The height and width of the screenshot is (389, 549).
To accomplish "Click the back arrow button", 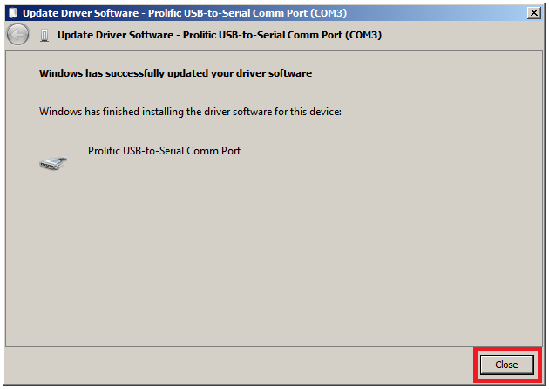I will coord(17,35).
